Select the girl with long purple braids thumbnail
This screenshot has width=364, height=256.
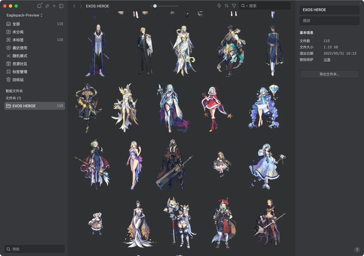264,107
